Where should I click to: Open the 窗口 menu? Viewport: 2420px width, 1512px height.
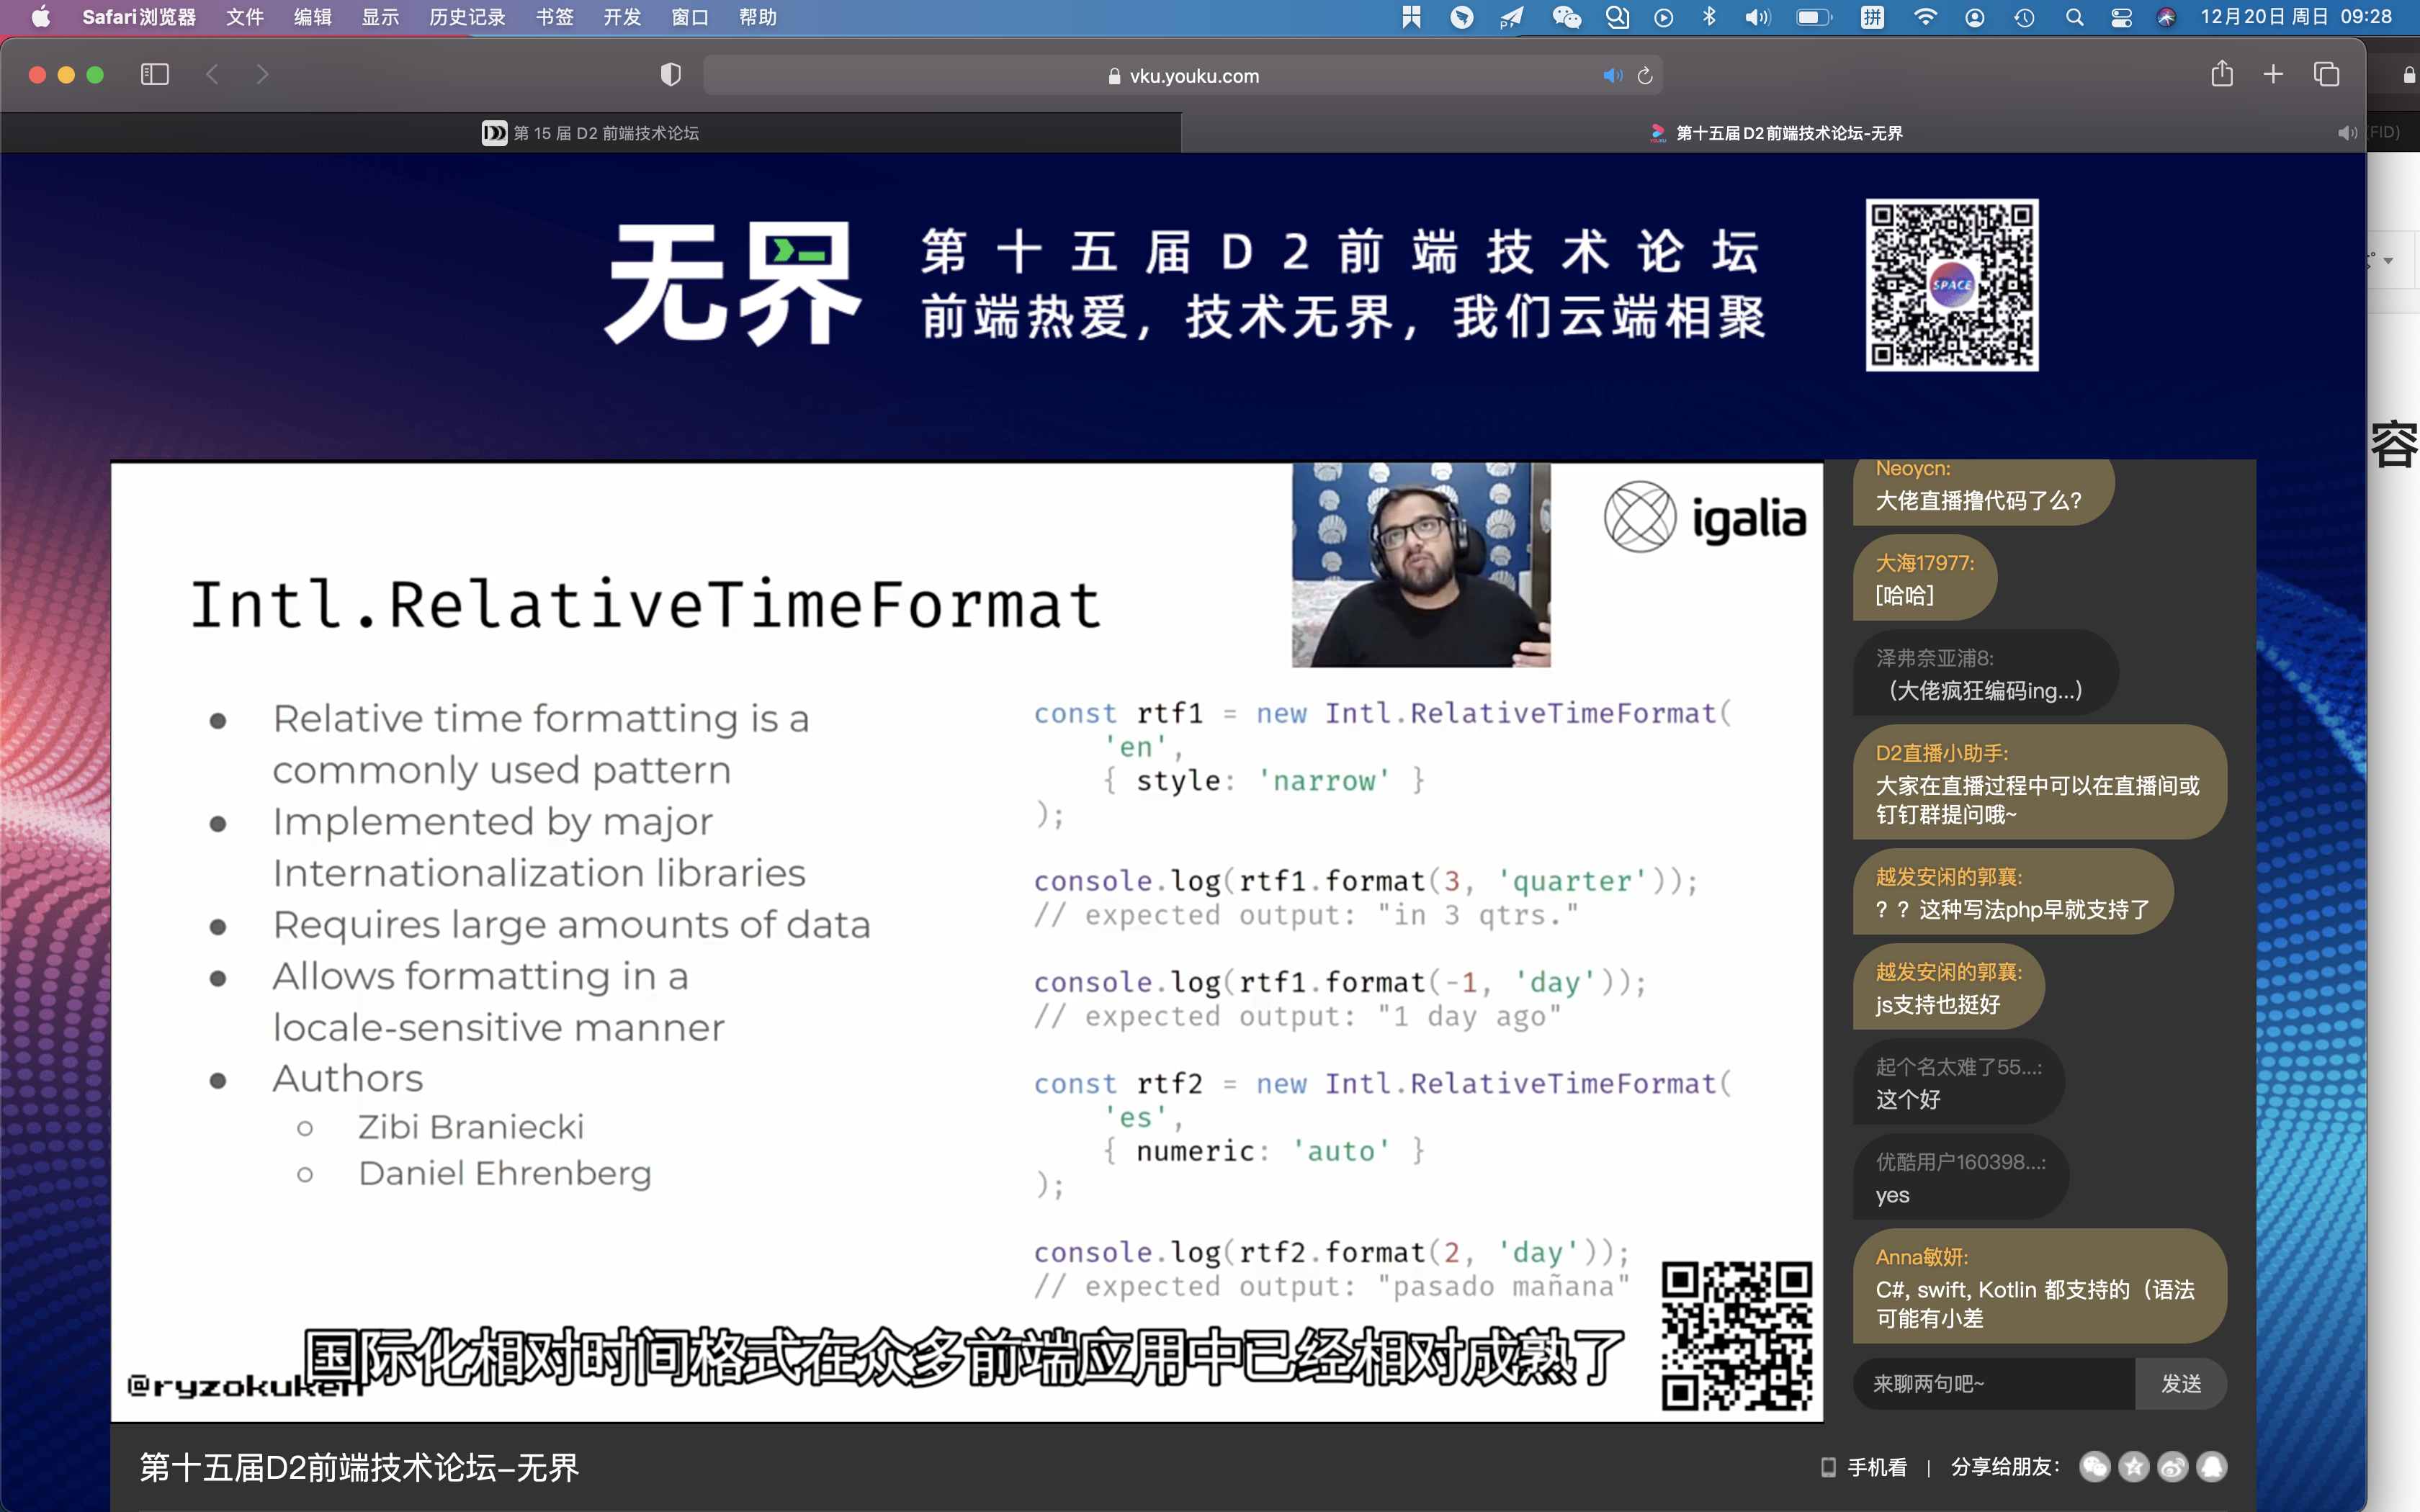pyautogui.click(x=690, y=17)
